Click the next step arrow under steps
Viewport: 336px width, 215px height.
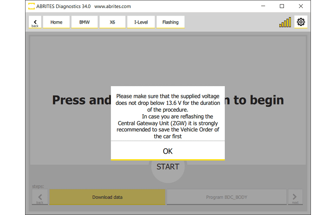pos(295,197)
